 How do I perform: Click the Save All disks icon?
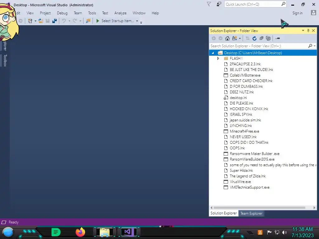[54, 21]
